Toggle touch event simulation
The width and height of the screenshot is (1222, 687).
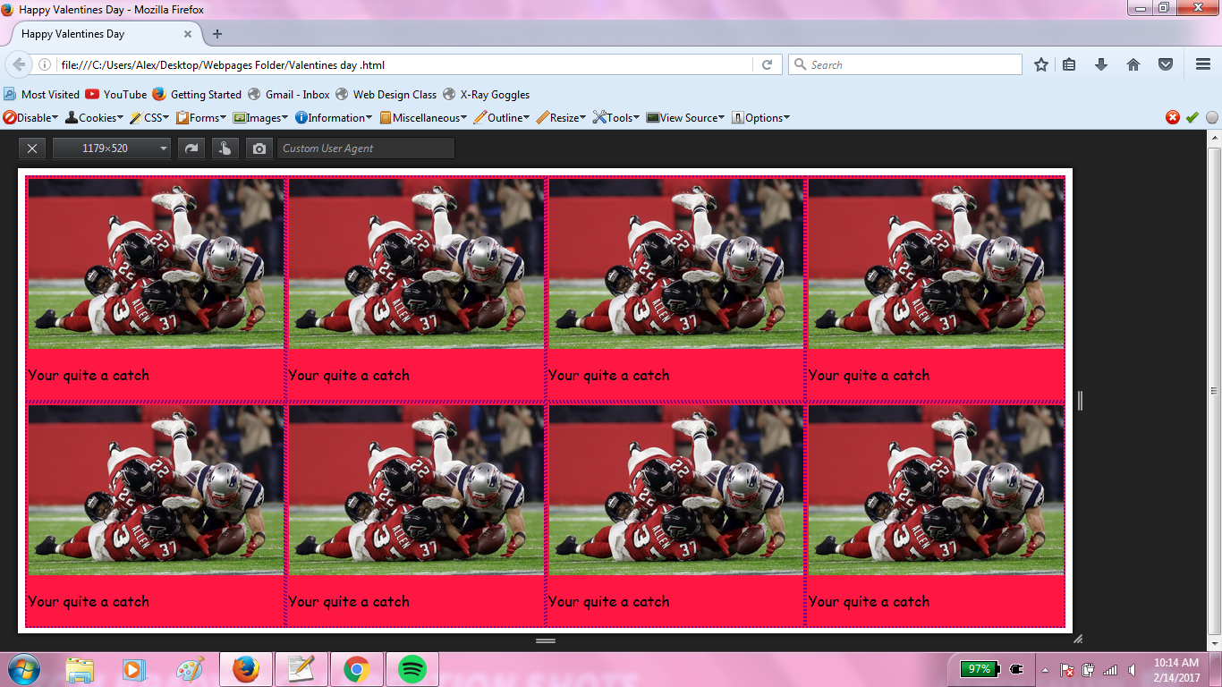click(x=225, y=148)
